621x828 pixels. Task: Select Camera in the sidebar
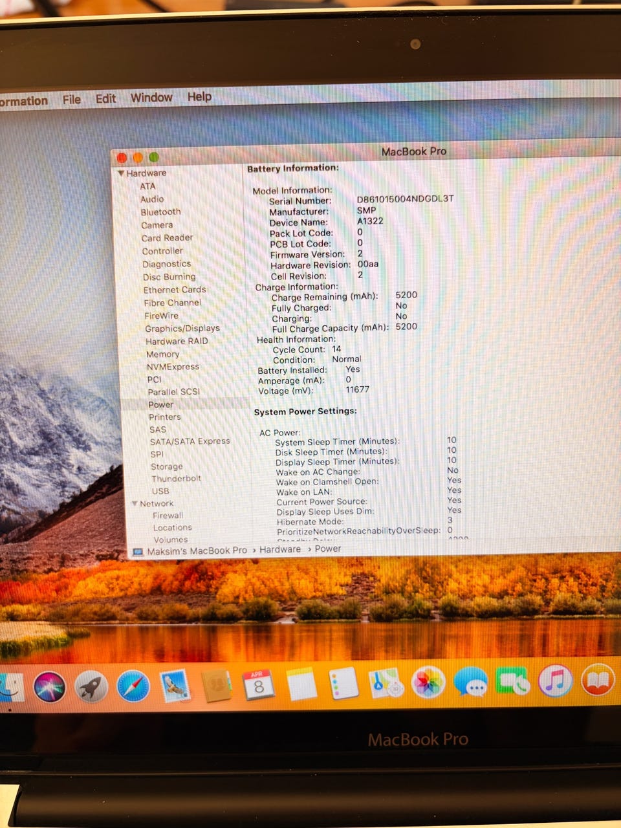tap(157, 225)
